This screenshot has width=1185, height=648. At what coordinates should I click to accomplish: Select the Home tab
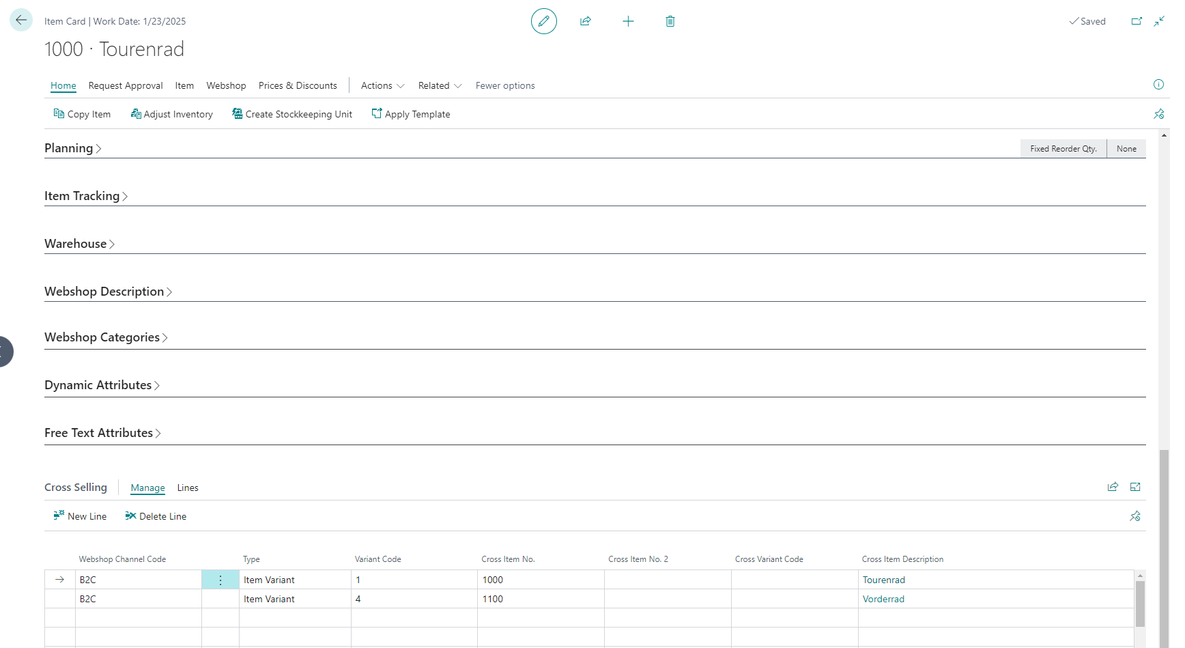pyautogui.click(x=63, y=85)
